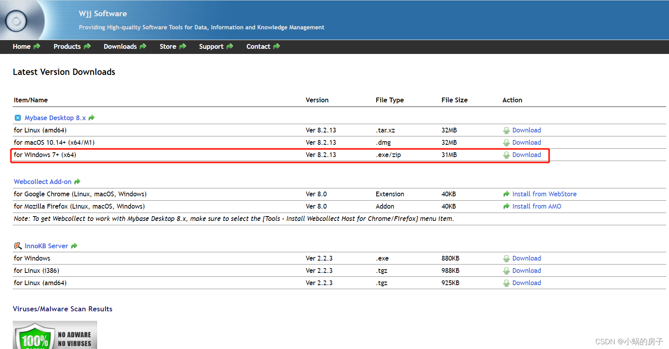
Task: Click green arrow after Webcollect Add-on
Action: pyautogui.click(x=77, y=182)
